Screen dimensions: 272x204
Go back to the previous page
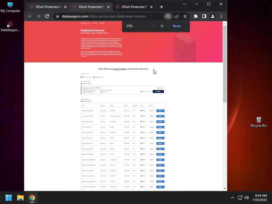[30, 16]
